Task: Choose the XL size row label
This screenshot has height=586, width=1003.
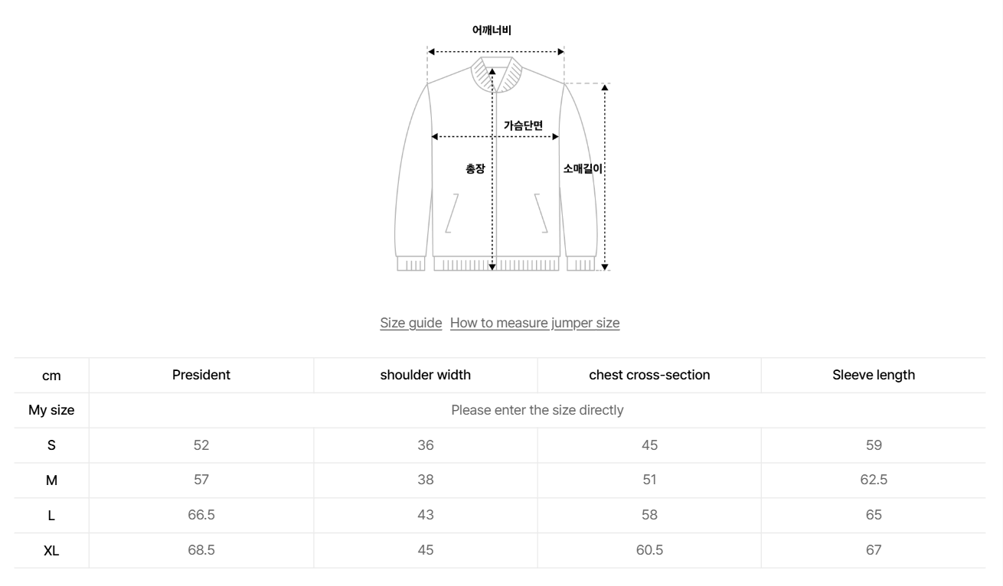Action: [x=51, y=550]
